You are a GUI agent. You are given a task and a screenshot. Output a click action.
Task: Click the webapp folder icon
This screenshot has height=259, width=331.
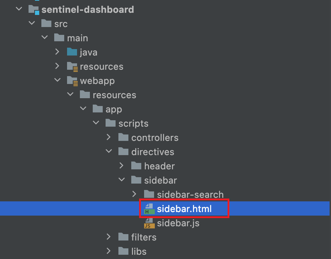point(72,81)
